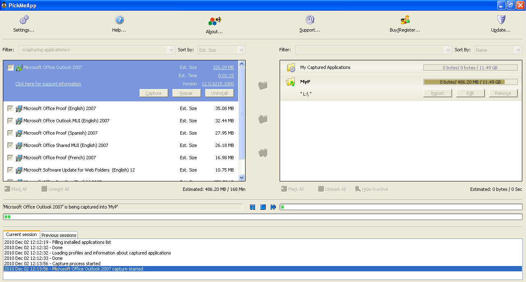Open Support via the @ icon
Screen dimensions: 526x282
point(310,20)
